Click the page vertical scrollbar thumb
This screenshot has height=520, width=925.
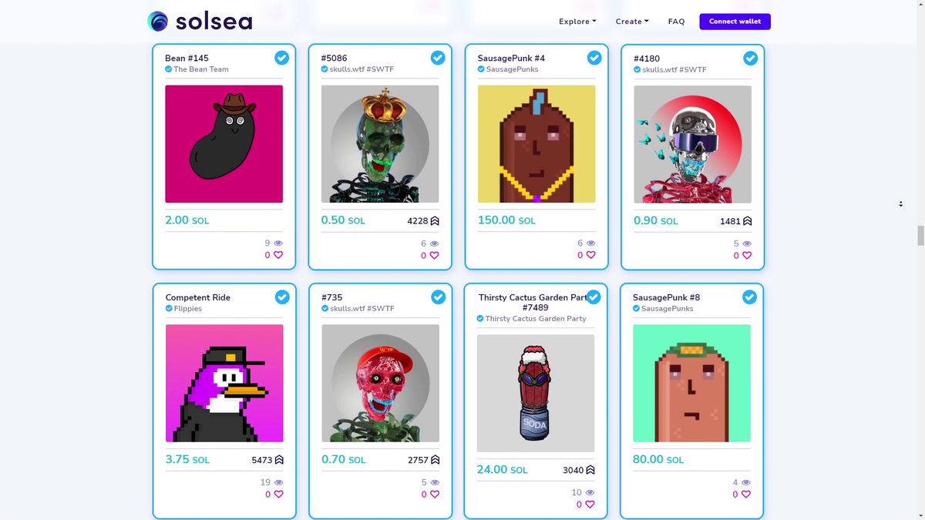coord(920,235)
